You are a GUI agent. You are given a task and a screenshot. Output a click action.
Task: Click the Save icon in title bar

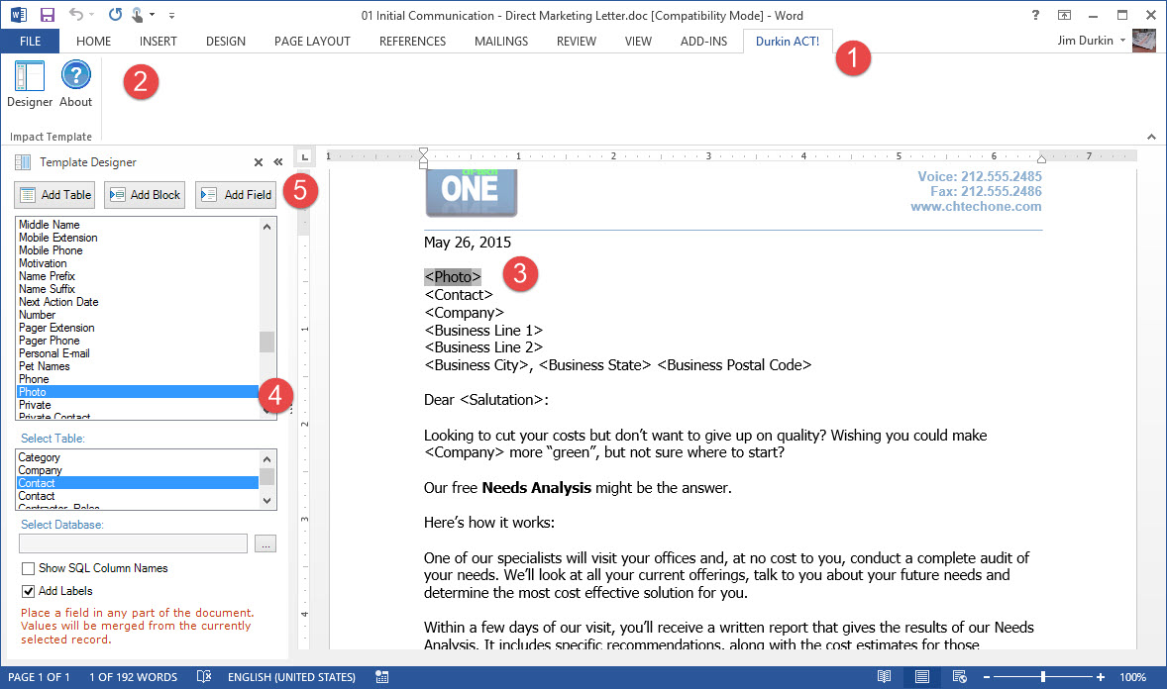[47, 15]
